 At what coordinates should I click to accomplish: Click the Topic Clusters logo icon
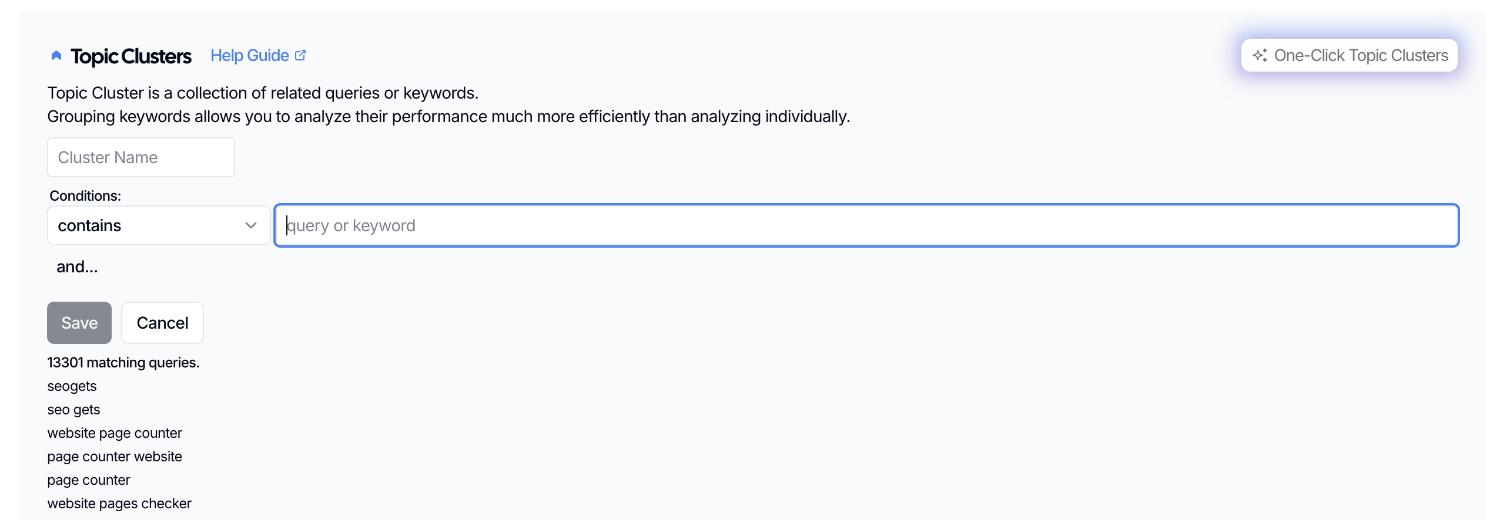tap(56, 56)
